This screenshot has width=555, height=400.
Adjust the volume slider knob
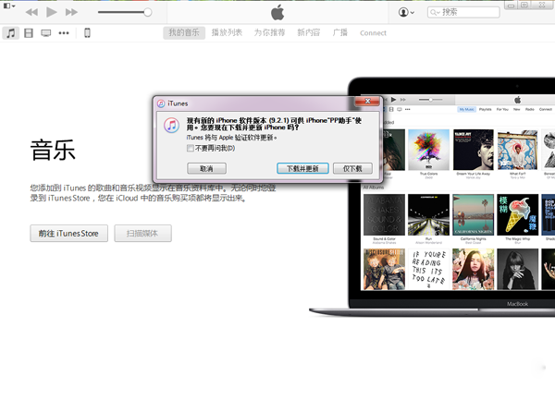[148, 12]
